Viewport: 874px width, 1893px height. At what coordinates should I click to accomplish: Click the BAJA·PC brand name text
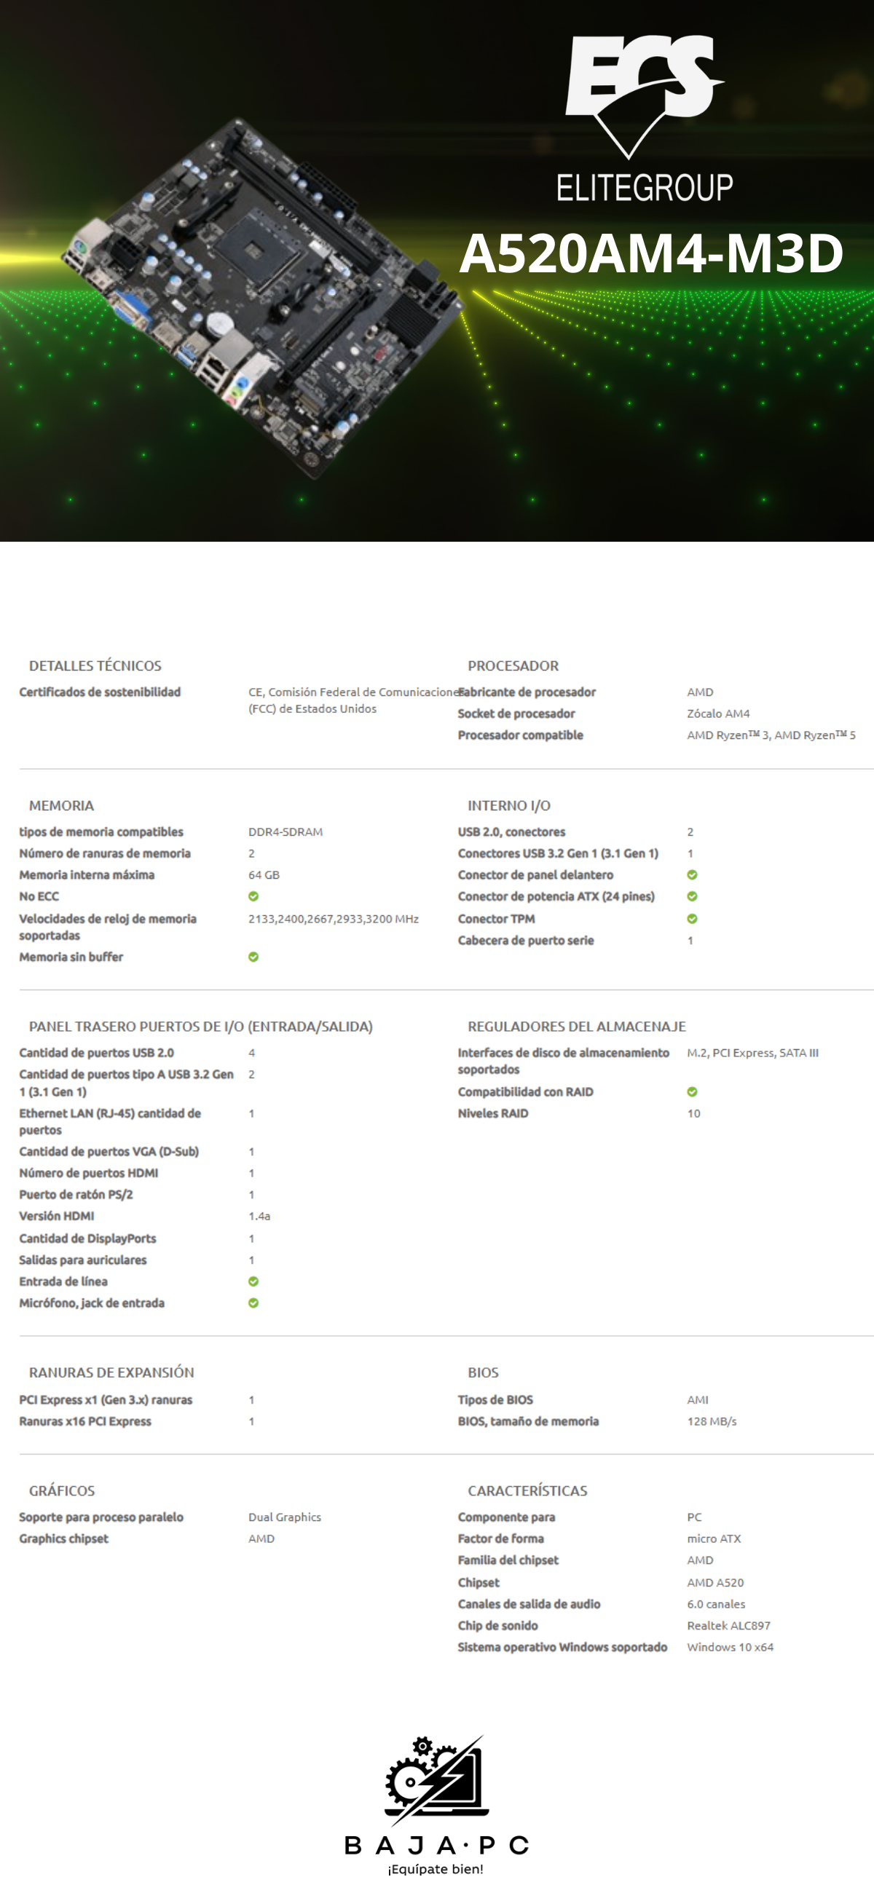tap(436, 1845)
